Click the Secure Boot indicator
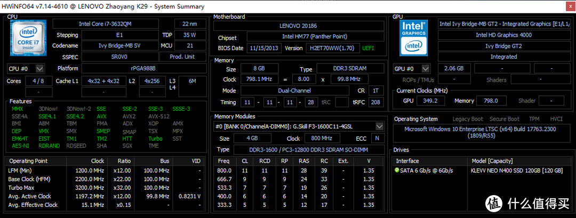Viewport: 576px width, 218px height. pos(505,119)
